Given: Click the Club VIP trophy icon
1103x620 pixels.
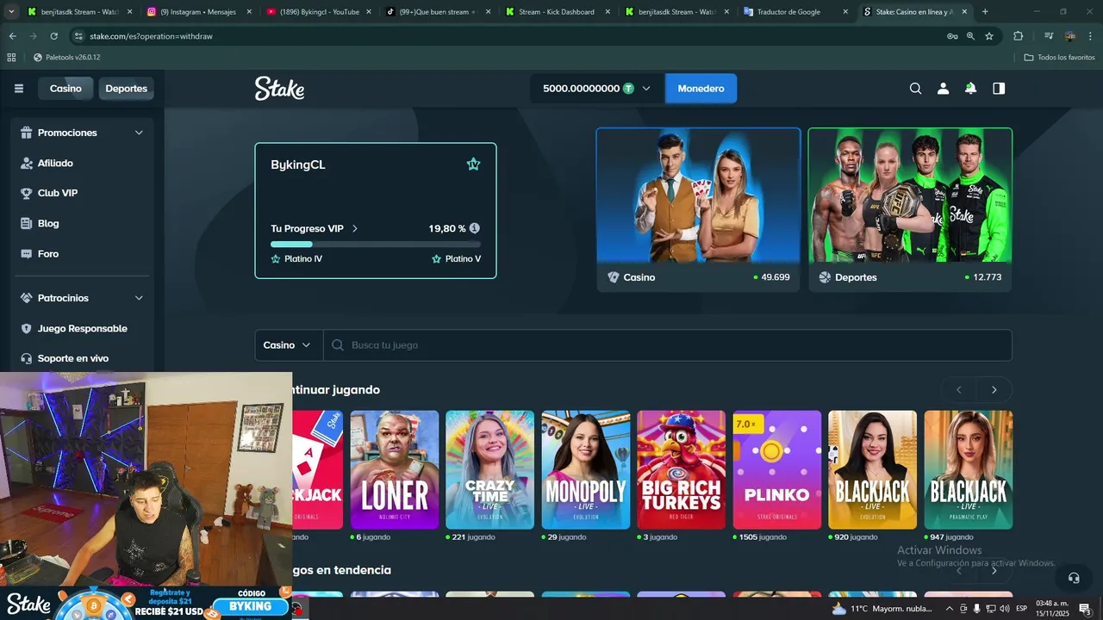Looking at the screenshot, I should tap(26, 193).
